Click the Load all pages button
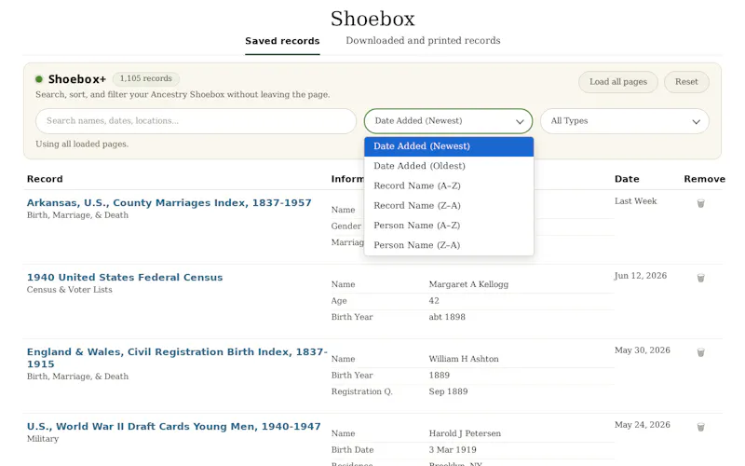 tap(618, 82)
